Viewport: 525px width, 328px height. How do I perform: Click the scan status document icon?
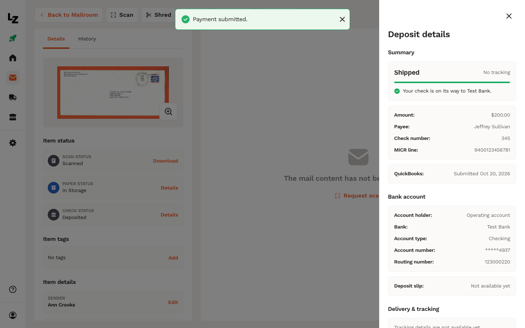pos(54,161)
